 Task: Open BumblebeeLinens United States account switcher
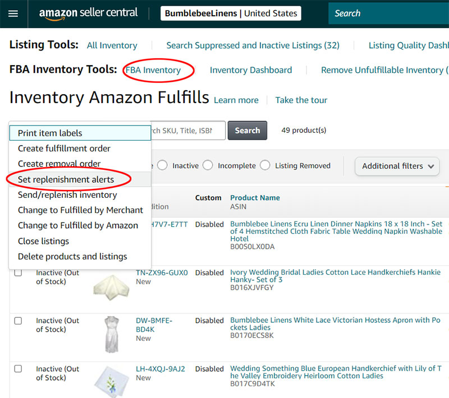[x=231, y=13]
